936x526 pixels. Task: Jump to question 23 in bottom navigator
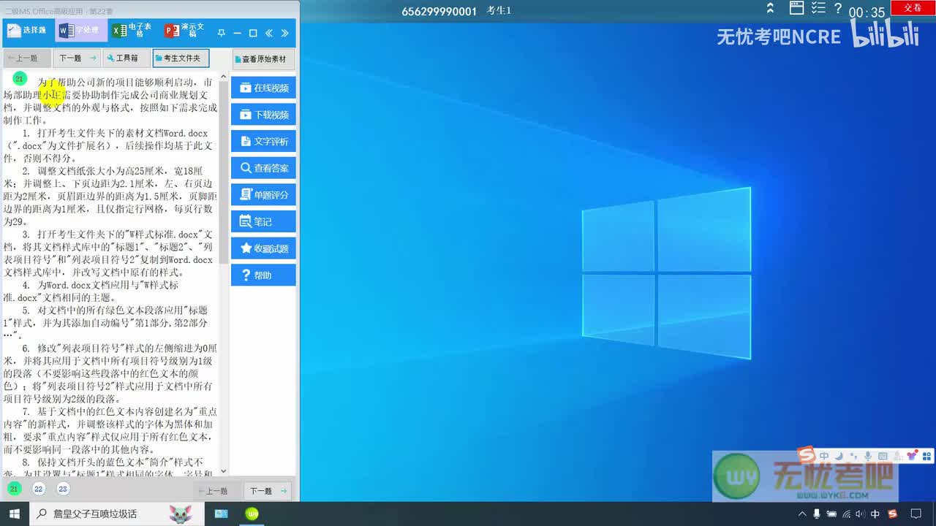pyautogui.click(x=63, y=489)
